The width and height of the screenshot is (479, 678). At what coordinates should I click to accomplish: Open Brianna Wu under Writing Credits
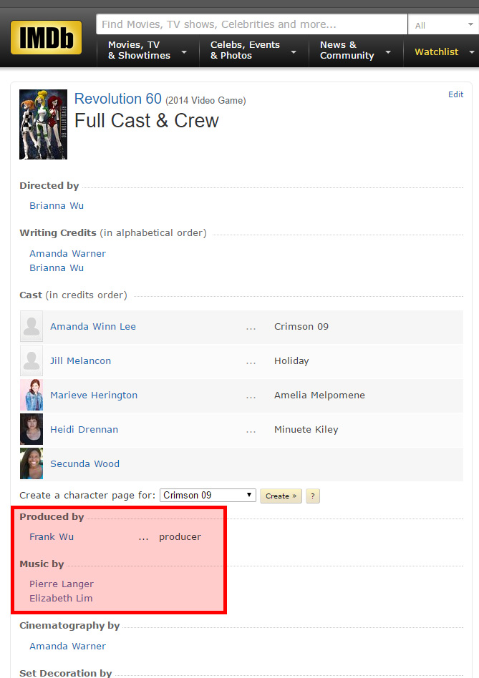point(57,268)
